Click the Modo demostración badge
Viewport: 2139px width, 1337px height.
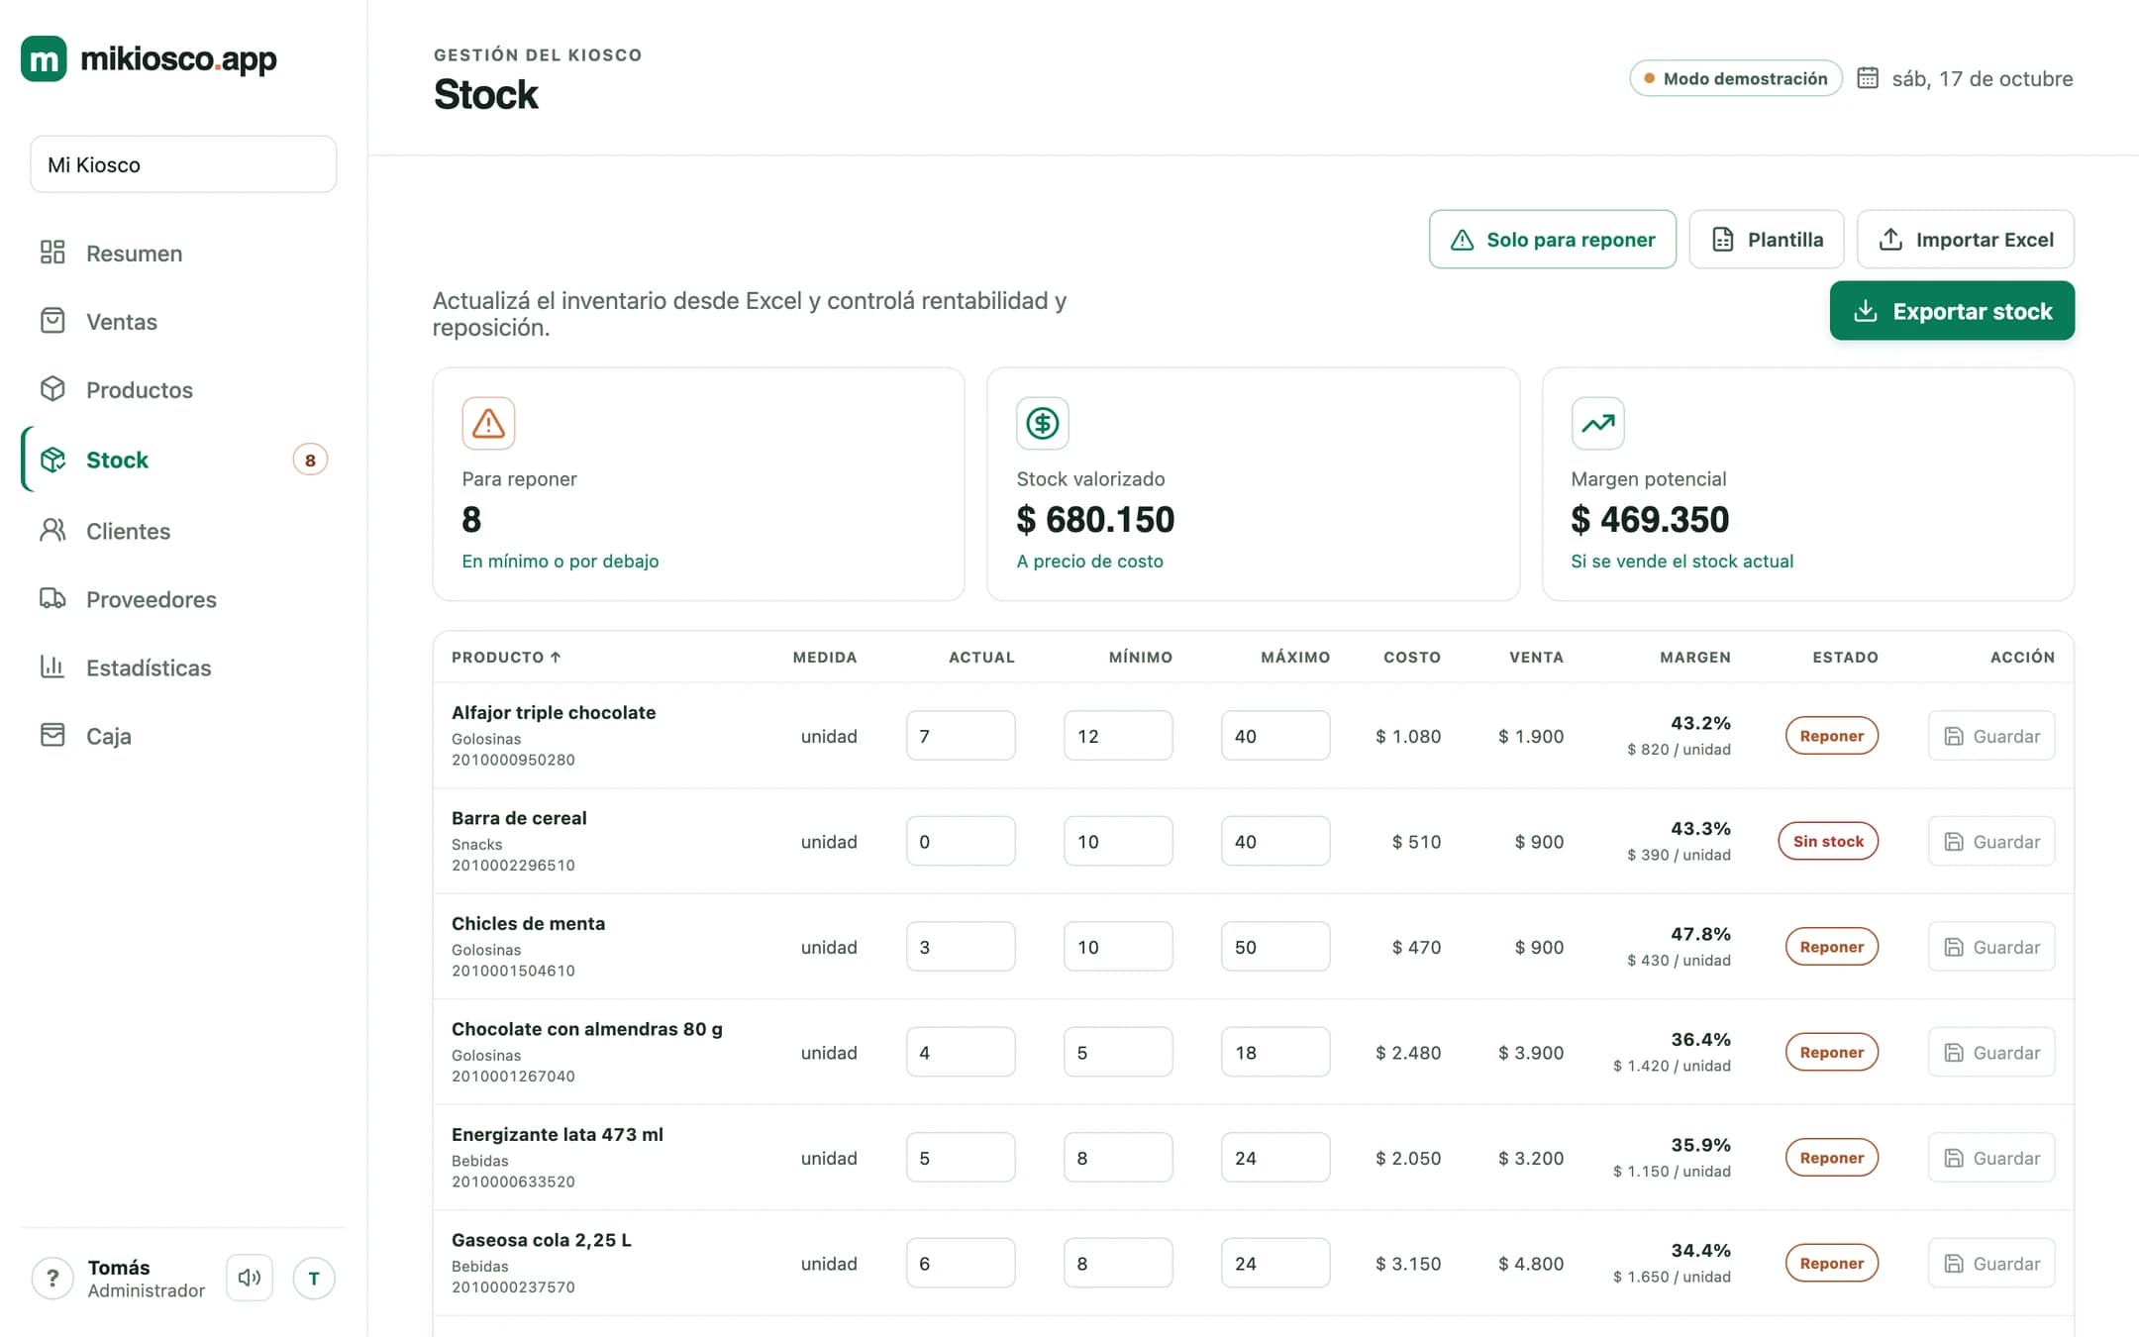click(1736, 78)
